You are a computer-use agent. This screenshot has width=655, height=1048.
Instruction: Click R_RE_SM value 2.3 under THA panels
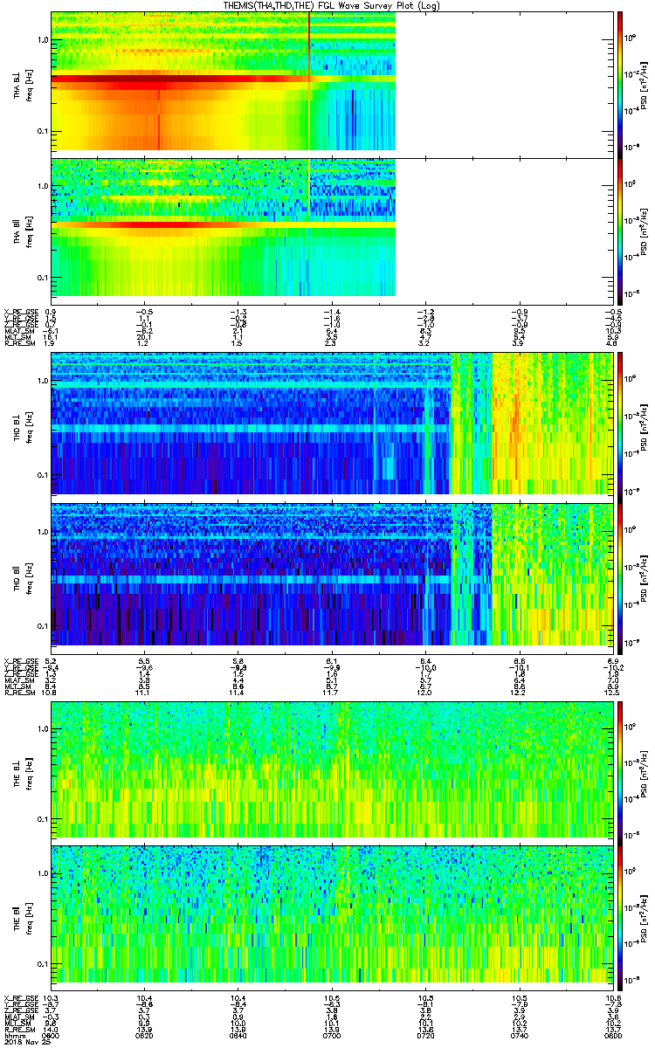click(332, 342)
